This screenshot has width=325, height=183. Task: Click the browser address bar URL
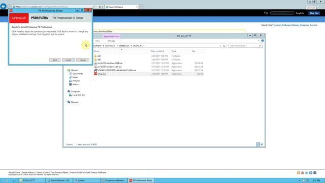point(42,7)
